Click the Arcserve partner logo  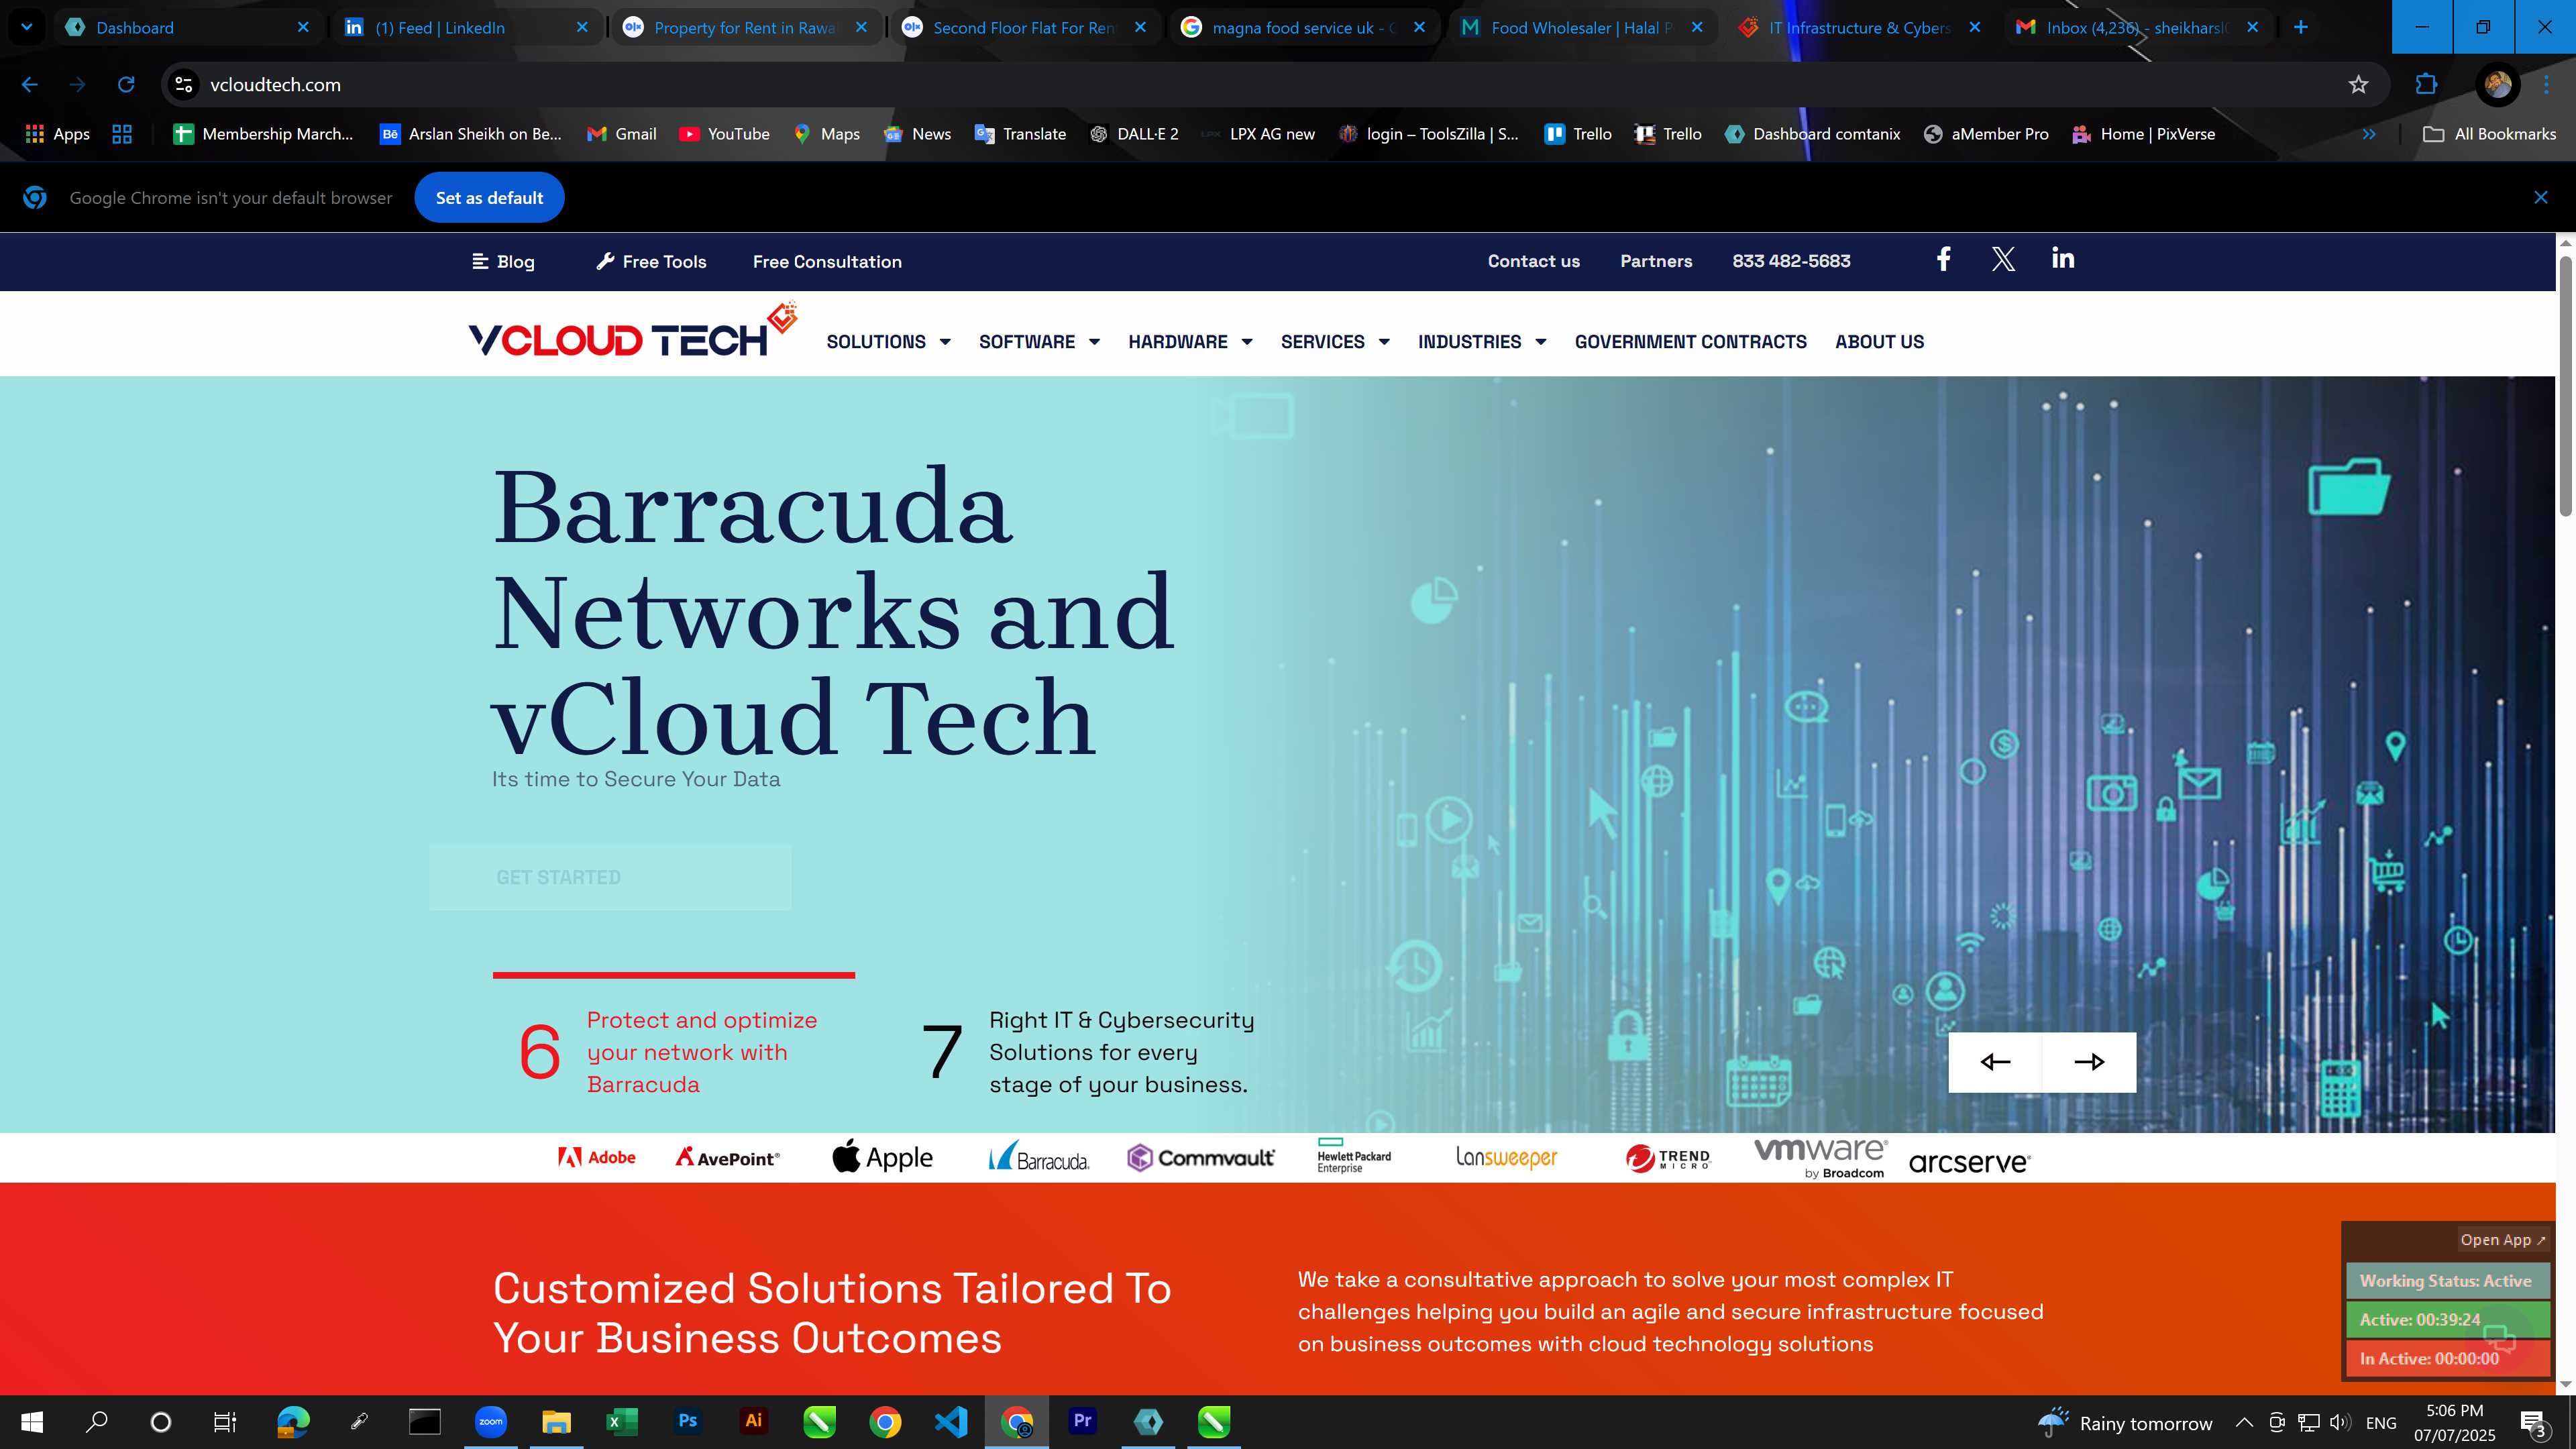click(1969, 1162)
